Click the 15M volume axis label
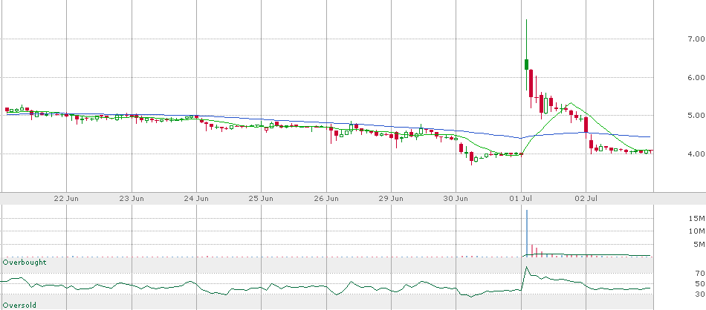The image size is (706, 310). pyautogui.click(x=697, y=218)
